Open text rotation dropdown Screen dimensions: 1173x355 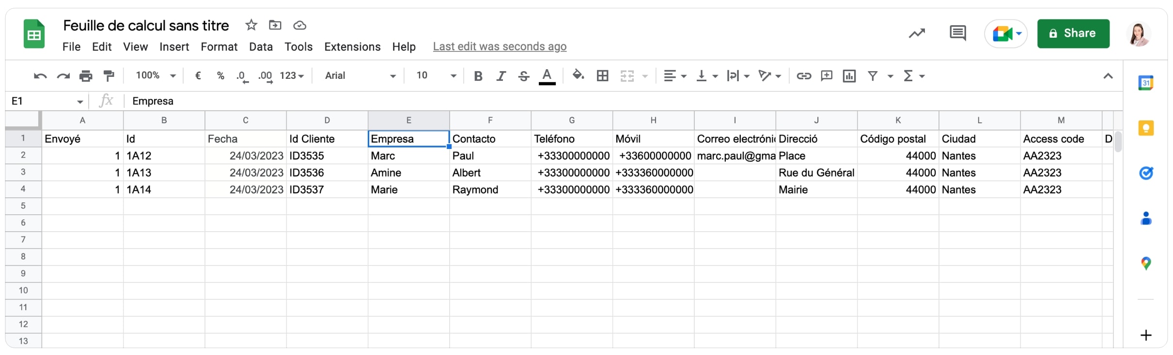point(769,76)
